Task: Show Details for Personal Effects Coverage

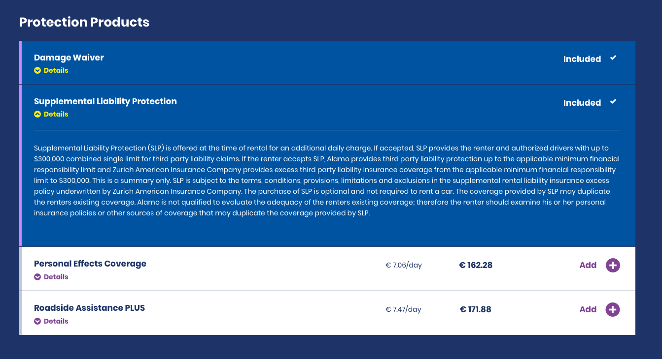Action: (56, 277)
